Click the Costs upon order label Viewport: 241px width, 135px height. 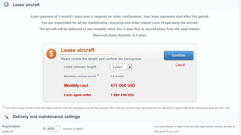78,95
